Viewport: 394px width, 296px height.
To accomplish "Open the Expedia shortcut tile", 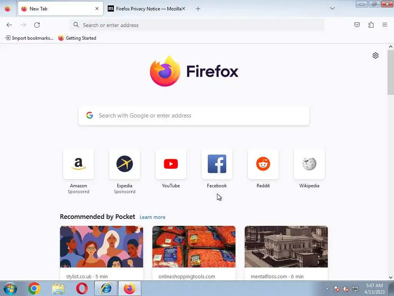I will tap(125, 164).
